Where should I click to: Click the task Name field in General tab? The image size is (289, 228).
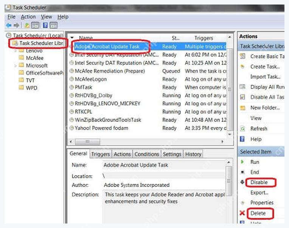click(x=163, y=165)
